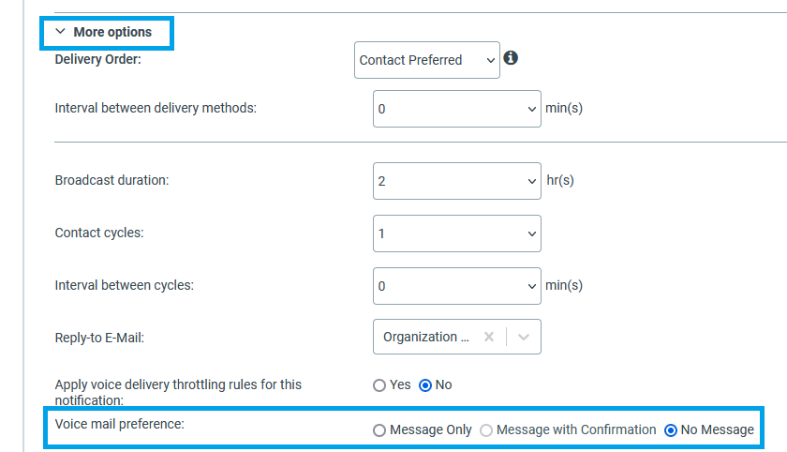Open Interval between cycles dropdown
Viewport: 787px width, 452px height.
456,286
